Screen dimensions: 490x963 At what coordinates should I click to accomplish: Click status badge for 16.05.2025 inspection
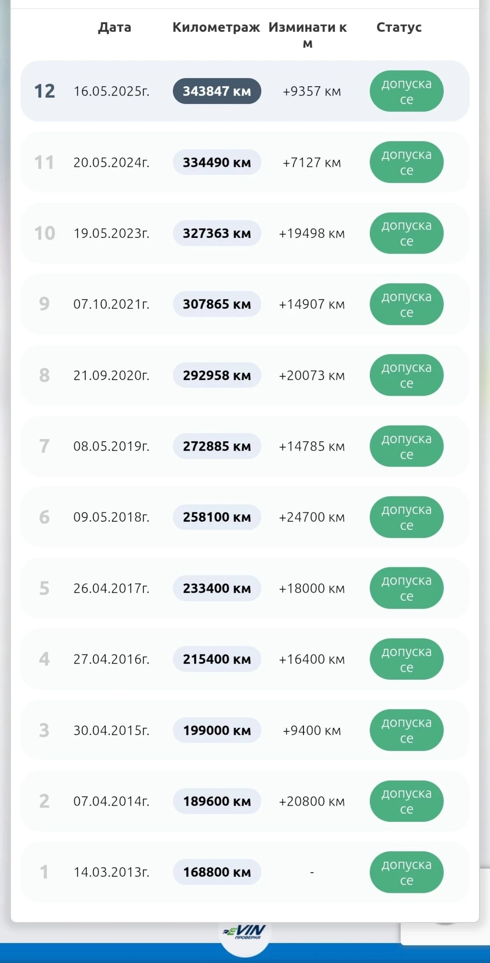coord(406,91)
